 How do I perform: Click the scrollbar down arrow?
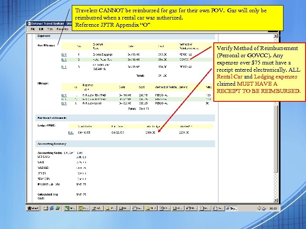[x=275, y=200]
